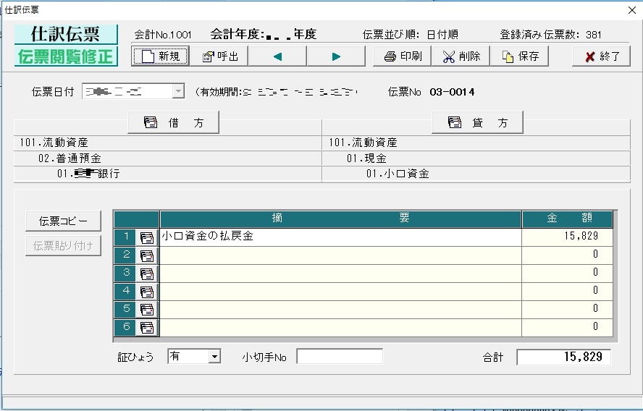Screen dimensions: 643x411
Task: Click the 保存 (Save) button
Action: 519,56
